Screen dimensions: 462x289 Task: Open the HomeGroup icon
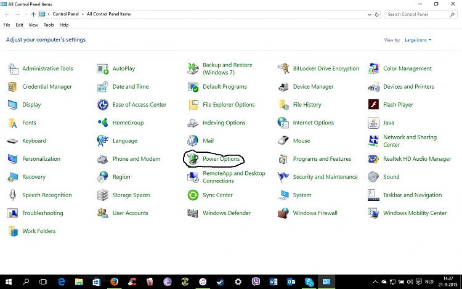(102, 123)
